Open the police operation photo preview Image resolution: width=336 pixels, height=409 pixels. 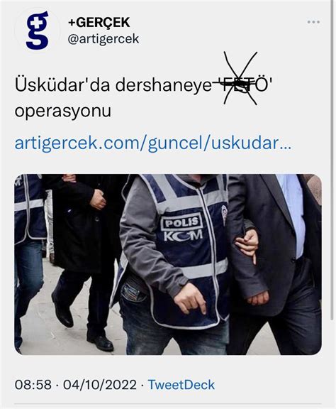click(168, 264)
